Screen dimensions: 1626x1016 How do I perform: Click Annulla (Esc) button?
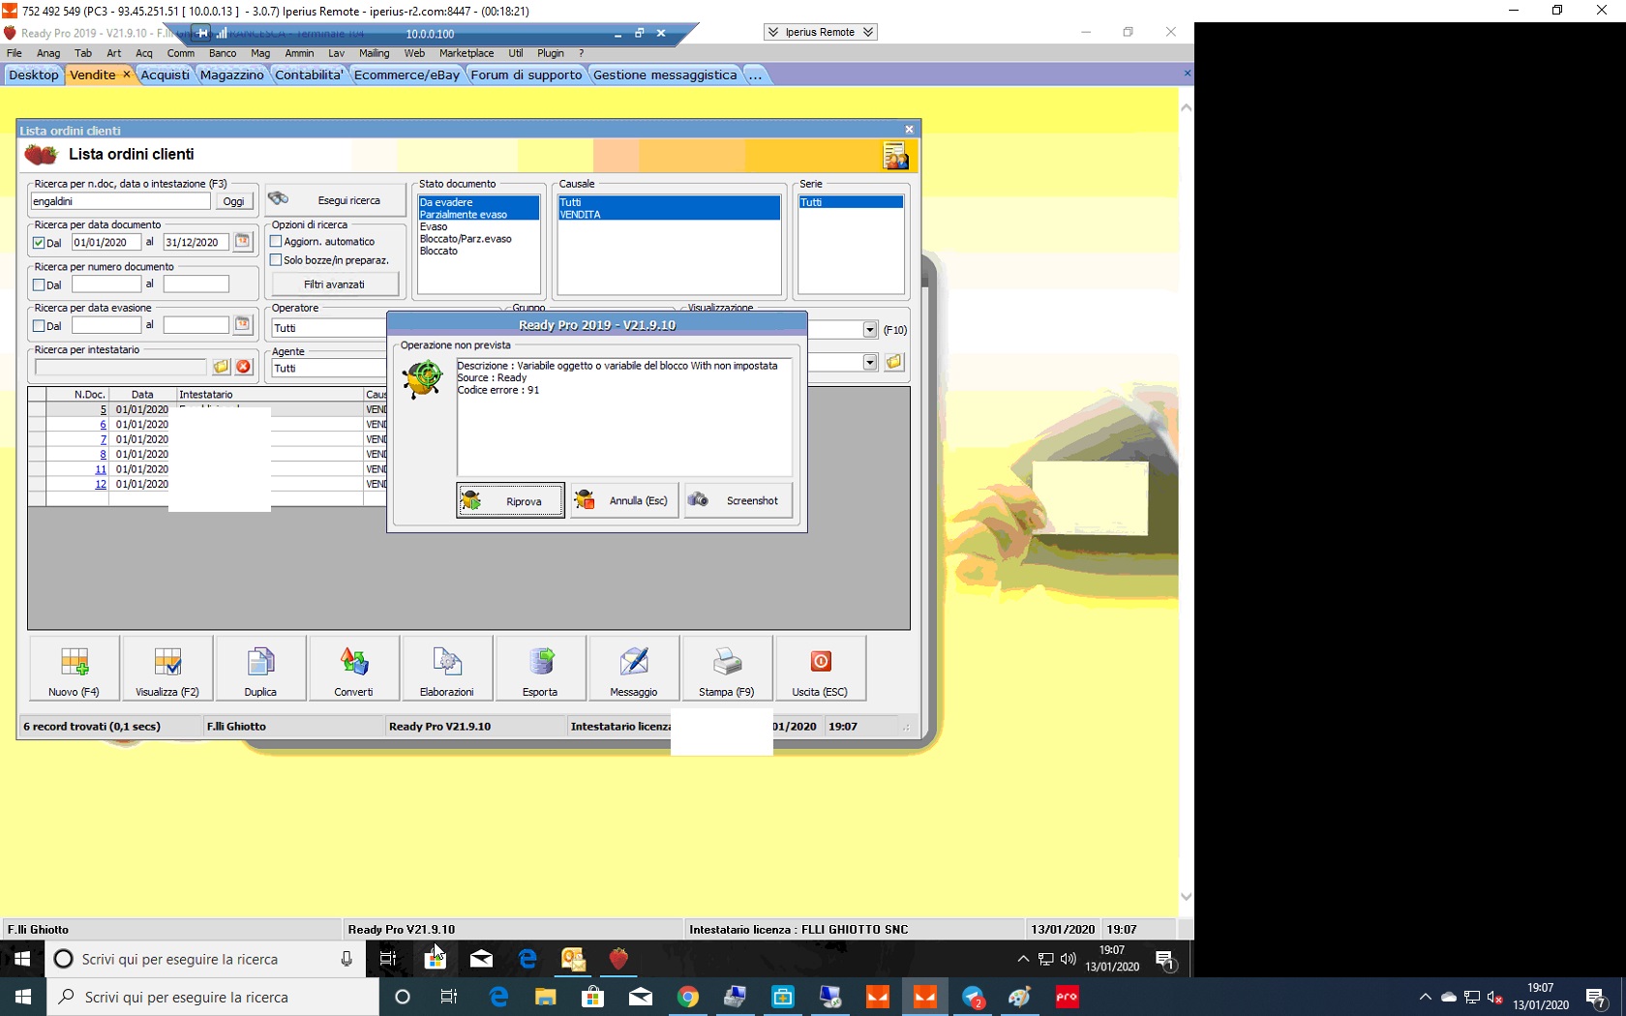[624, 500]
